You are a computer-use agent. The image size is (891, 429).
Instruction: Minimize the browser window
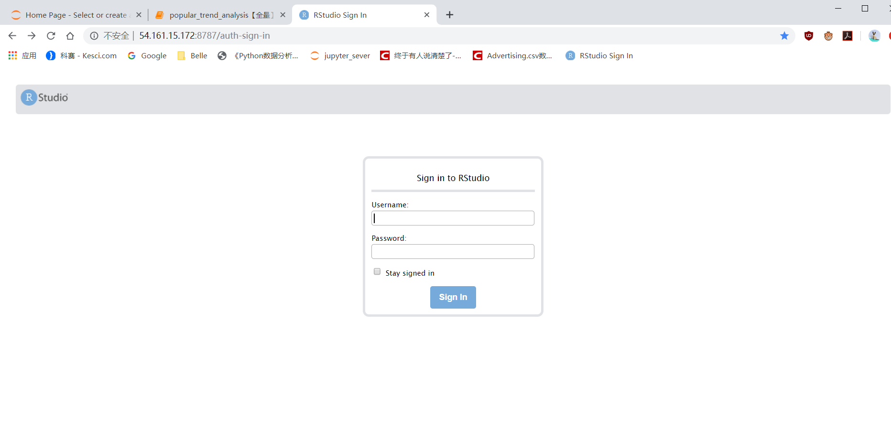[838, 9]
